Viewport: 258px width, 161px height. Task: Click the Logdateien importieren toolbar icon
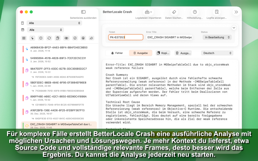coord(148,12)
